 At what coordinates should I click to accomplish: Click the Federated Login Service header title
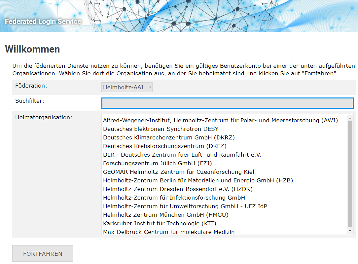click(x=43, y=21)
